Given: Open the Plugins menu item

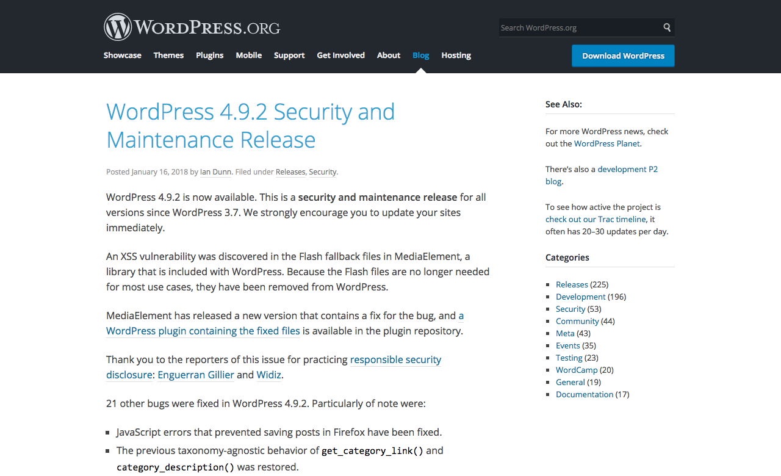Looking at the screenshot, I should tap(210, 55).
